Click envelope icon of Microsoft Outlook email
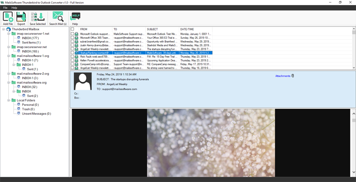Viewport: 356px width, 182px height. [76, 34]
